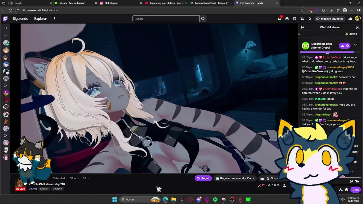Open File Explorer from the taskbar
Viewport: 363px width, 204px height.
(x=174, y=199)
